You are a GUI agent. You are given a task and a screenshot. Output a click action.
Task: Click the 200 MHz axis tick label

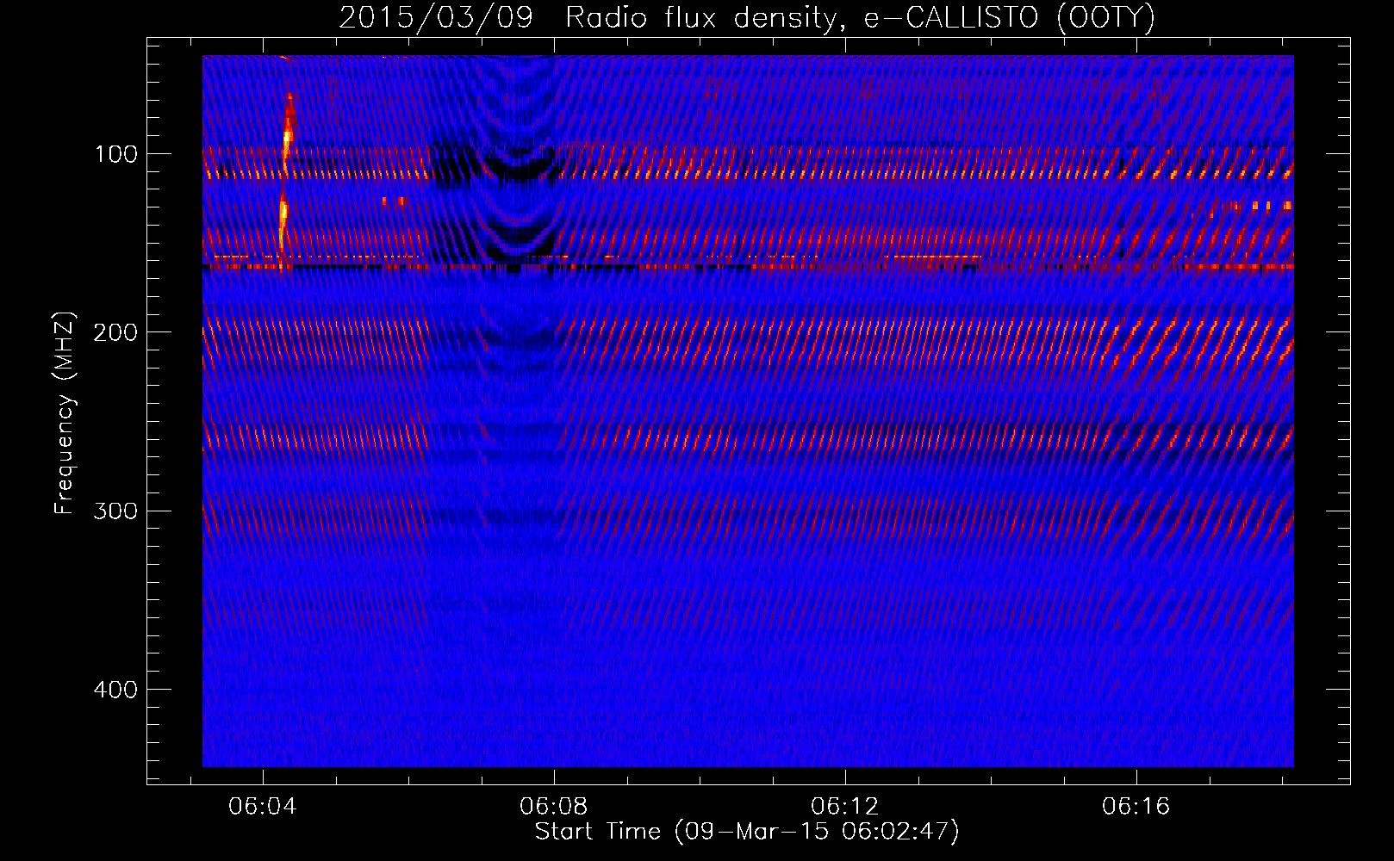tap(115, 332)
